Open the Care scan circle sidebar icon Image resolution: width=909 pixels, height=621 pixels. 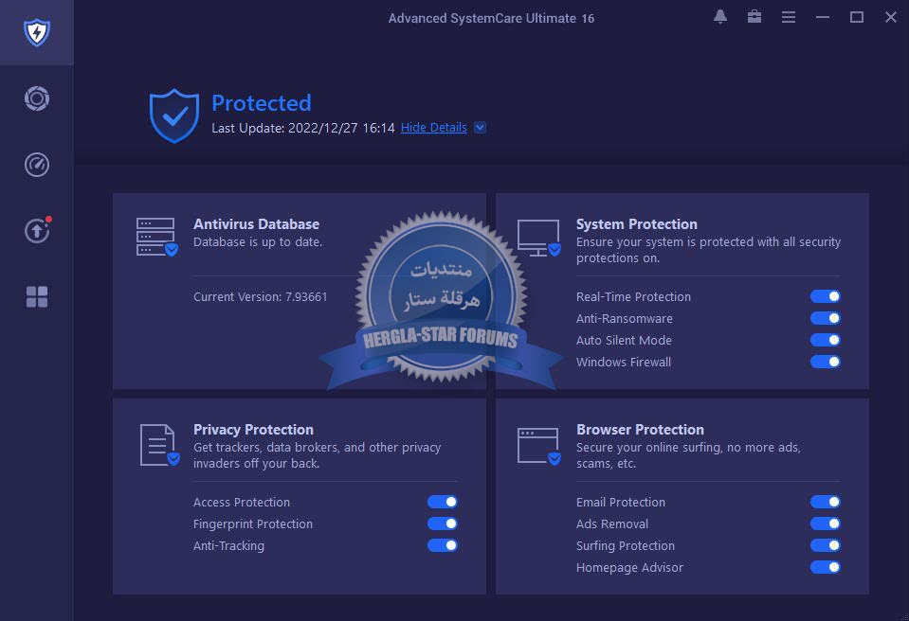tap(37, 98)
